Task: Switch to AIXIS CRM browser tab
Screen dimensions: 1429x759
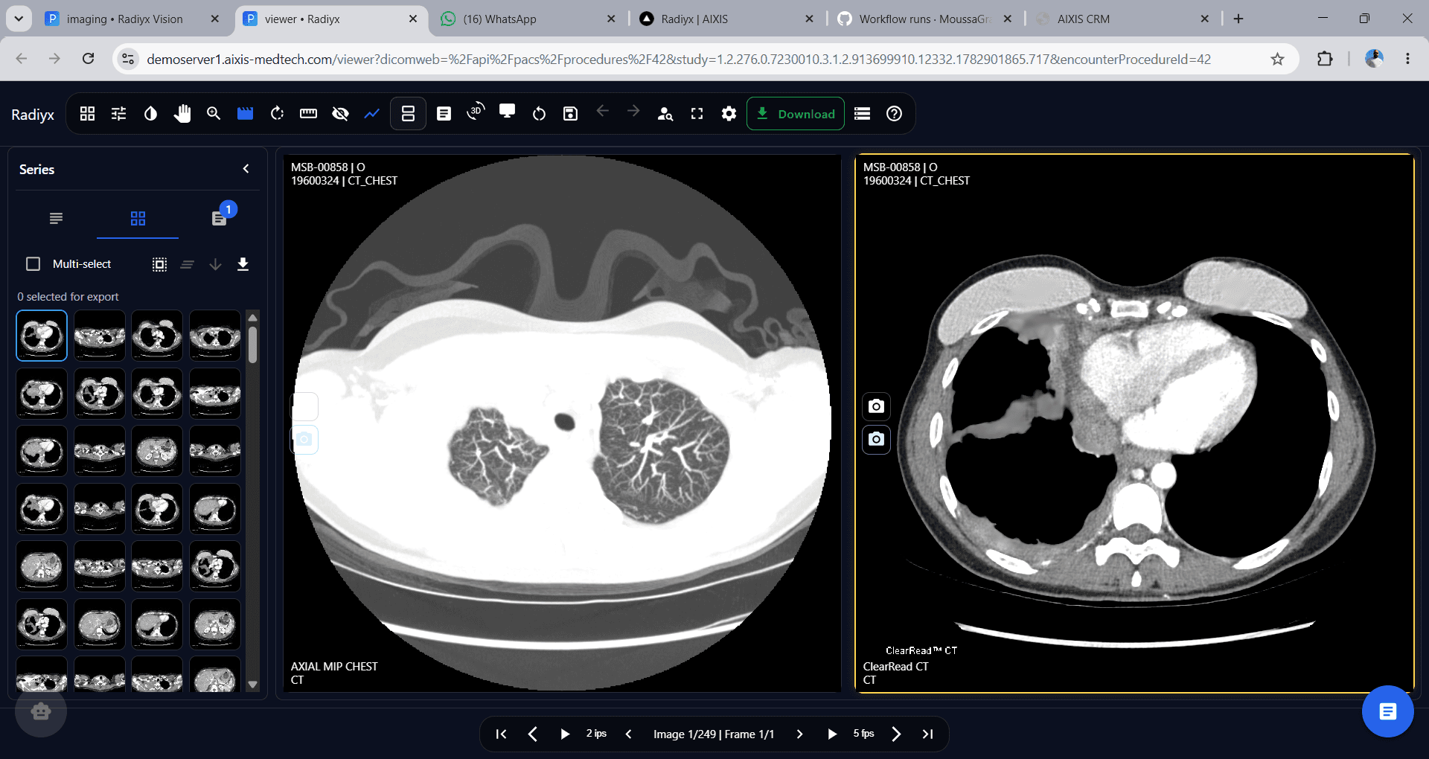Action: pyautogui.click(x=1122, y=19)
